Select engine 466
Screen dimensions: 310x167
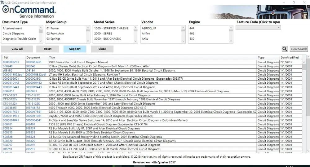tap(192, 33)
